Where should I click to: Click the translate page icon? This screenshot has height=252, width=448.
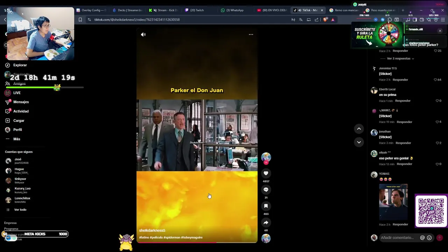301,20
